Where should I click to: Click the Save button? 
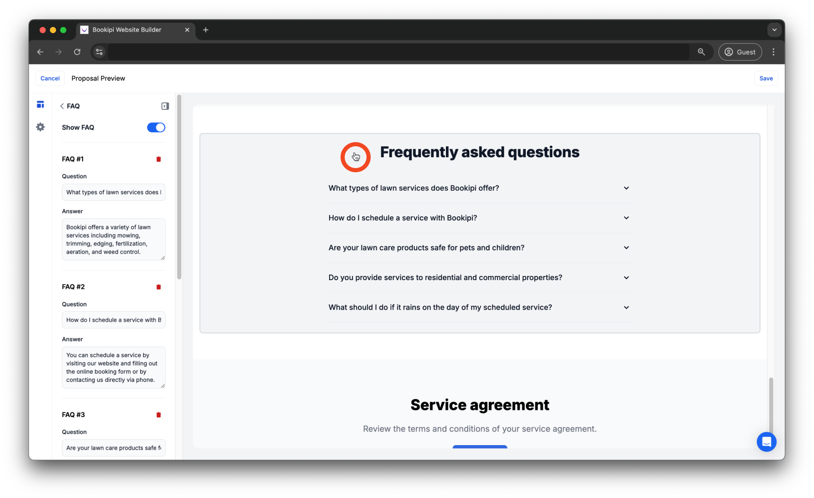pyautogui.click(x=766, y=78)
